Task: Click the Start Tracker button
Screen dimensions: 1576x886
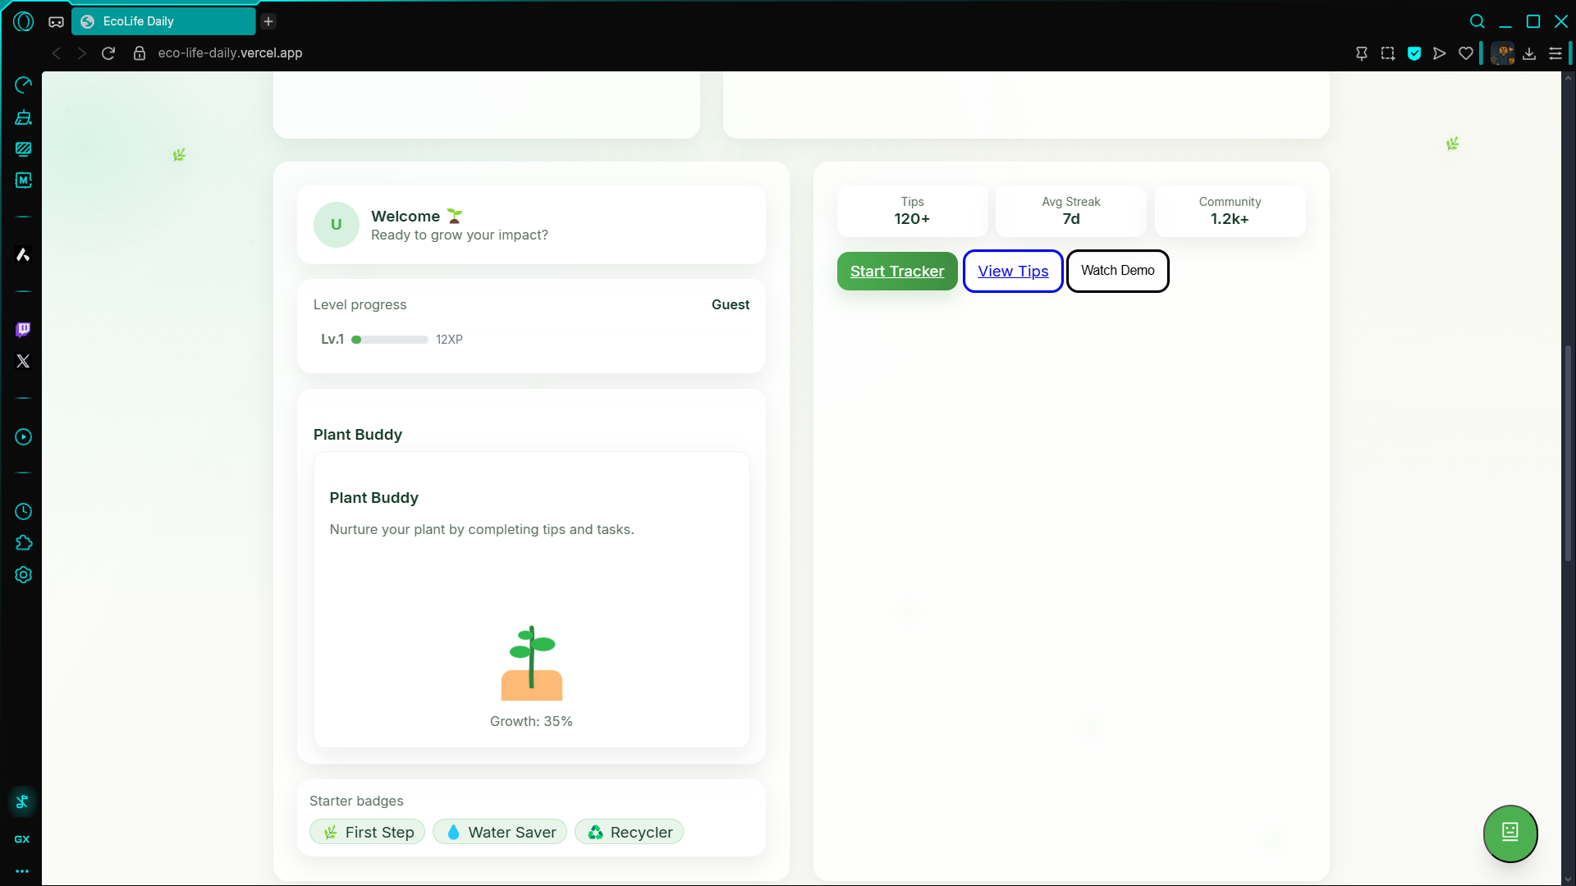Action: [896, 271]
